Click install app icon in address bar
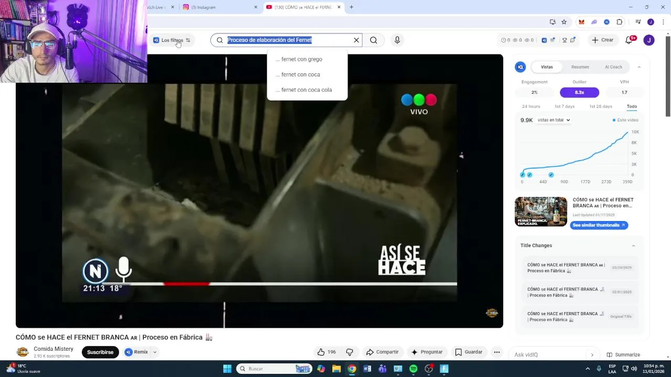This screenshot has width=671, height=377. [x=553, y=22]
